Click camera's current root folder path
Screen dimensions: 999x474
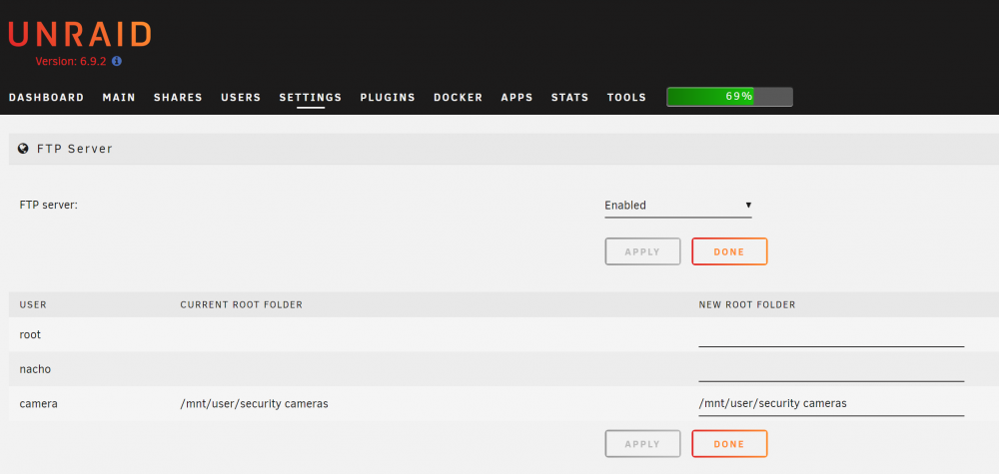(x=254, y=403)
